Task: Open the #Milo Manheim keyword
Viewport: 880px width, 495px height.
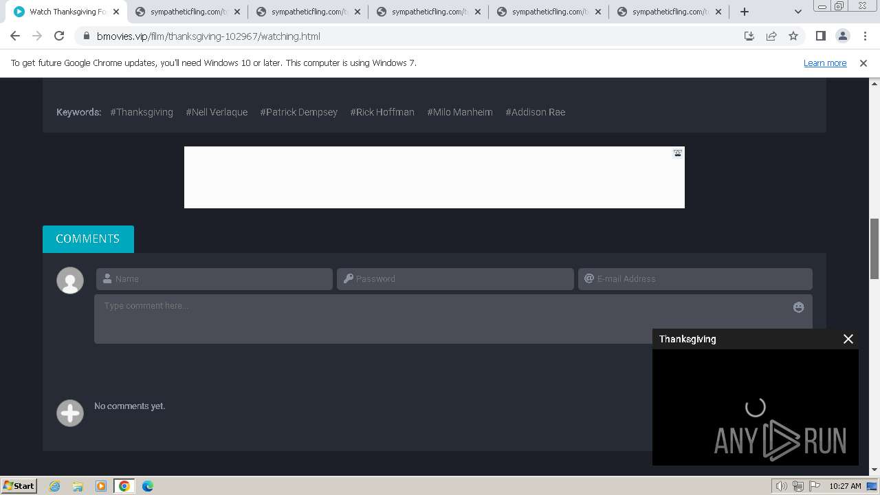Action: (460, 112)
